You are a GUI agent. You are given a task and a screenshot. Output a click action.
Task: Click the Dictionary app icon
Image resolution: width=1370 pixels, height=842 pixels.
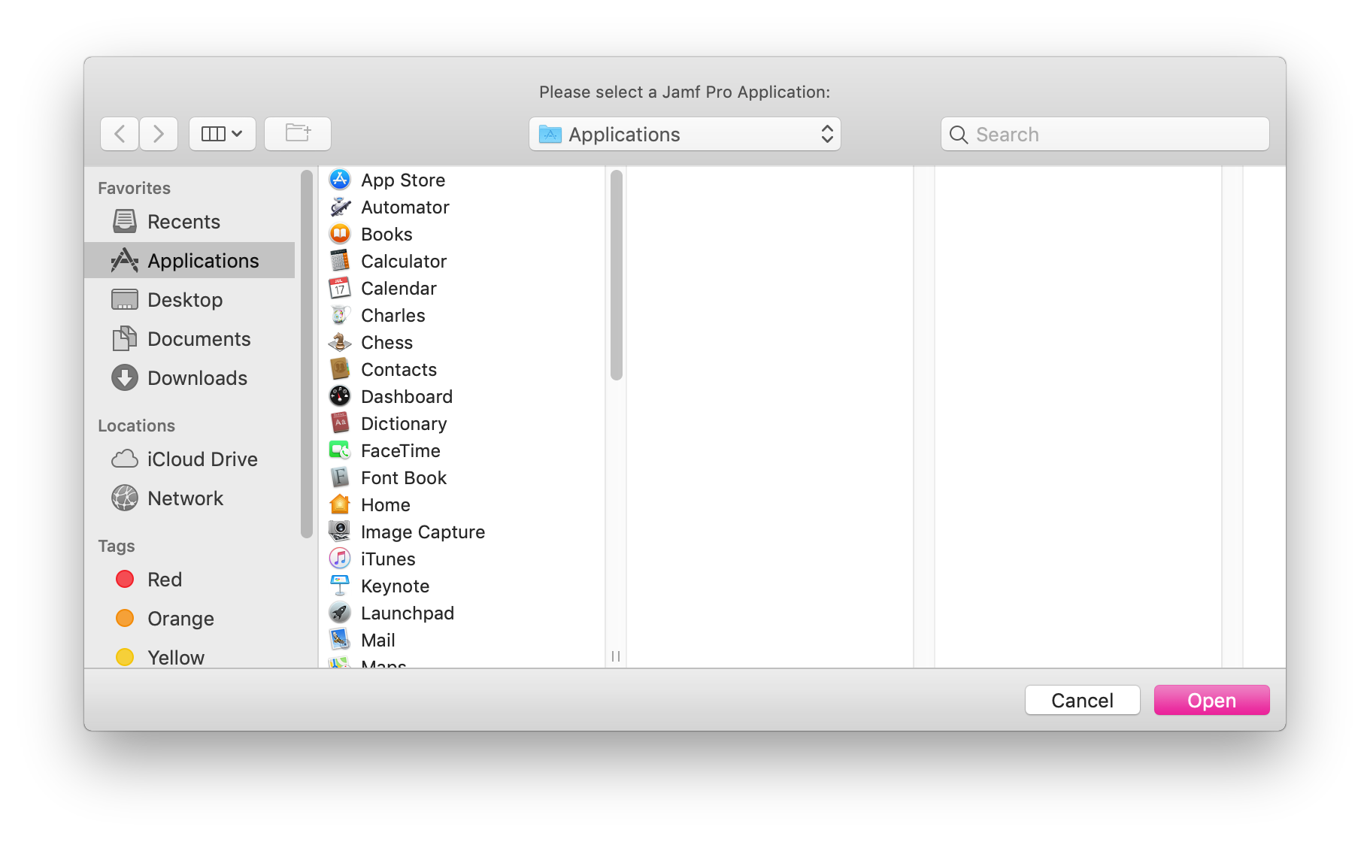(340, 423)
